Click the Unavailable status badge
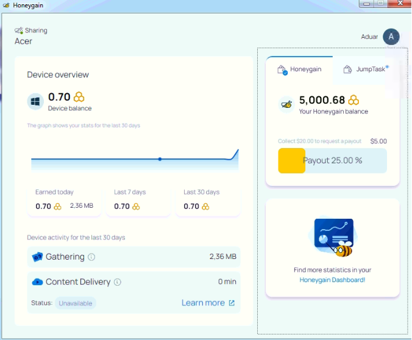 (76, 303)
